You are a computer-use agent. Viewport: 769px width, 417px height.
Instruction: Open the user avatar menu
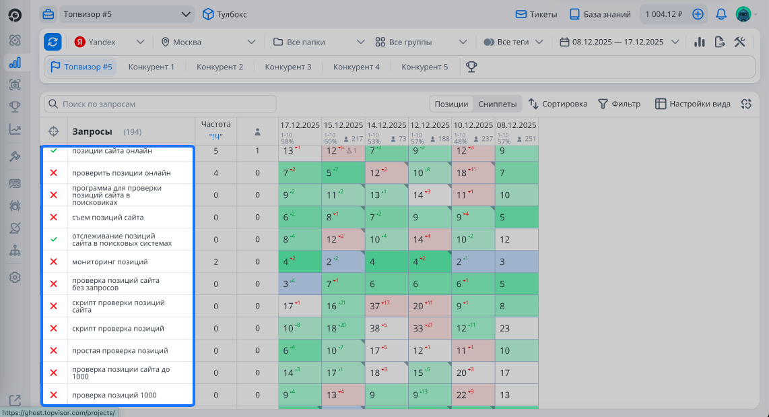[x=743, y=14]
